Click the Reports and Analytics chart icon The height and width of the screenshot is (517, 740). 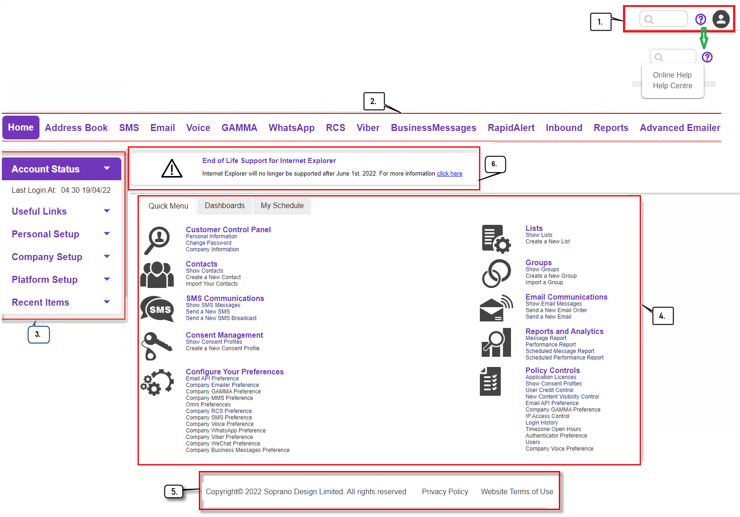tap(496, 343)
